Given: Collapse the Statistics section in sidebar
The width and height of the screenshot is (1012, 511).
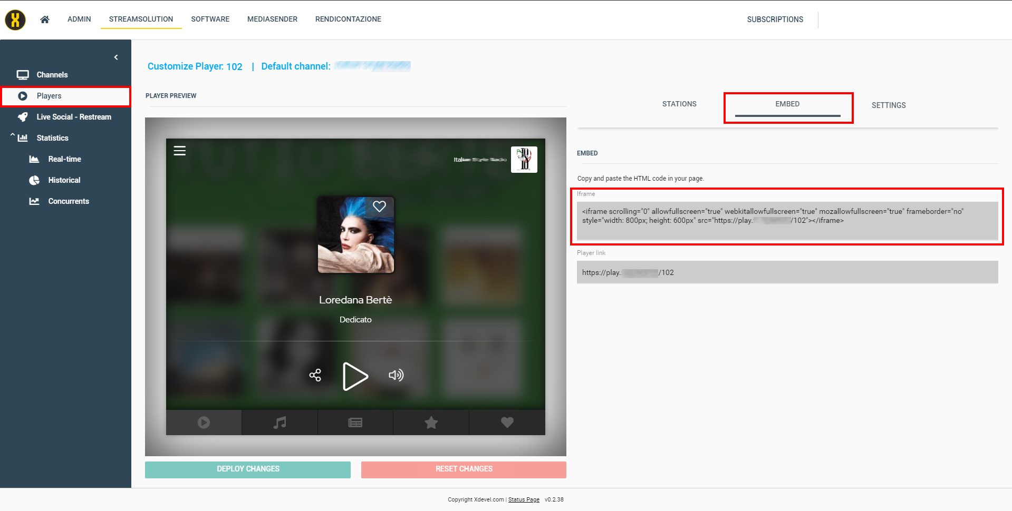Looking at the screenshot, I should point(12,136).
